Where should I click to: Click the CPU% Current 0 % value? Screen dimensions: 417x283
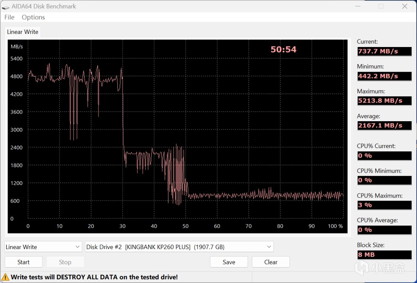click(x=384, y=155)
